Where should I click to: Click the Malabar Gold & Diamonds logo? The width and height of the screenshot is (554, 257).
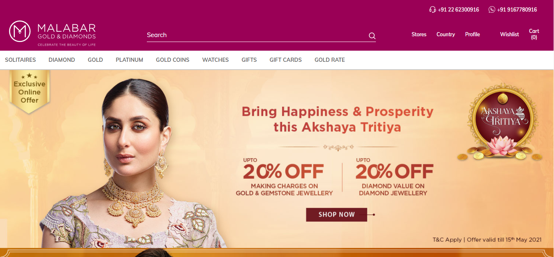(x=52, y=33)
